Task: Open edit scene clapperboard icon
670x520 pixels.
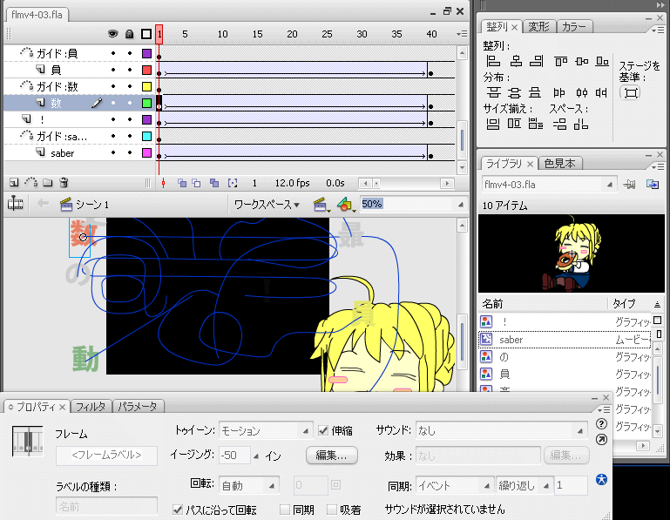Action: click(321, 205)
